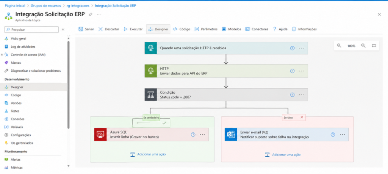Image resolution: width=388 pixels, height=174 pixels.
Task: Open help for the Azure SQL action
Action: pos(193,135)
